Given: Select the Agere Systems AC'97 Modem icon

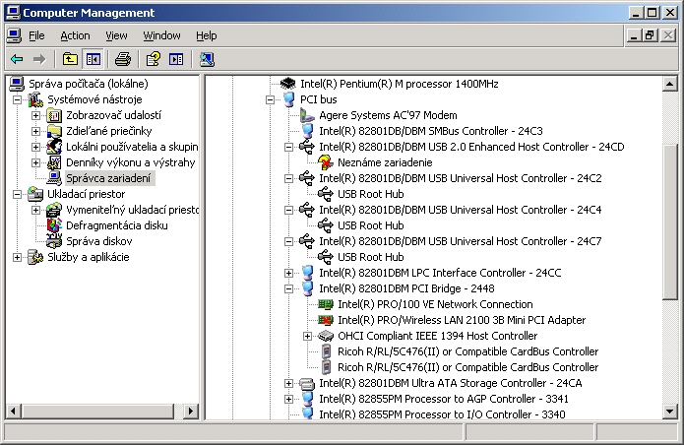Looking at the screenshot, I should pos(307,115).
